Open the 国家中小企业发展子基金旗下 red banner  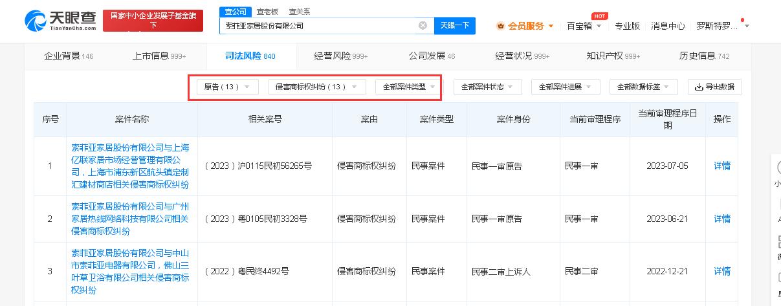pos(153,21)
